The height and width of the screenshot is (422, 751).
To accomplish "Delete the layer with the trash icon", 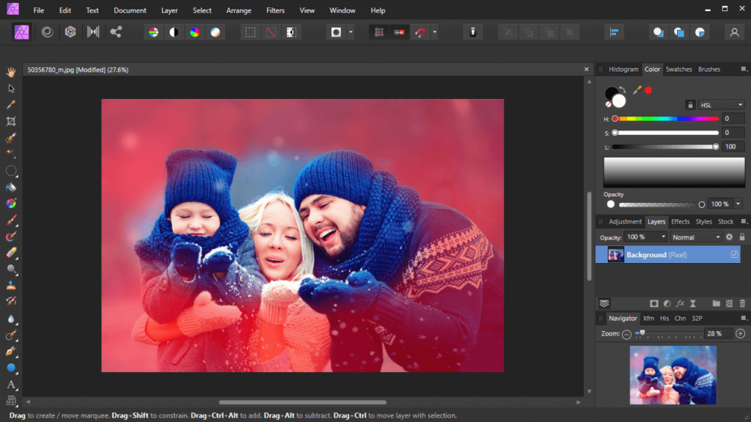I will 742,303.
